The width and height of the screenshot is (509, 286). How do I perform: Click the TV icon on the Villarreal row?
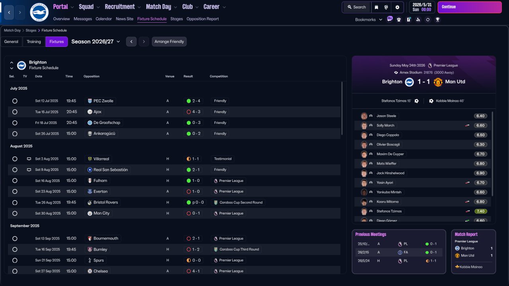pos(29,159)
